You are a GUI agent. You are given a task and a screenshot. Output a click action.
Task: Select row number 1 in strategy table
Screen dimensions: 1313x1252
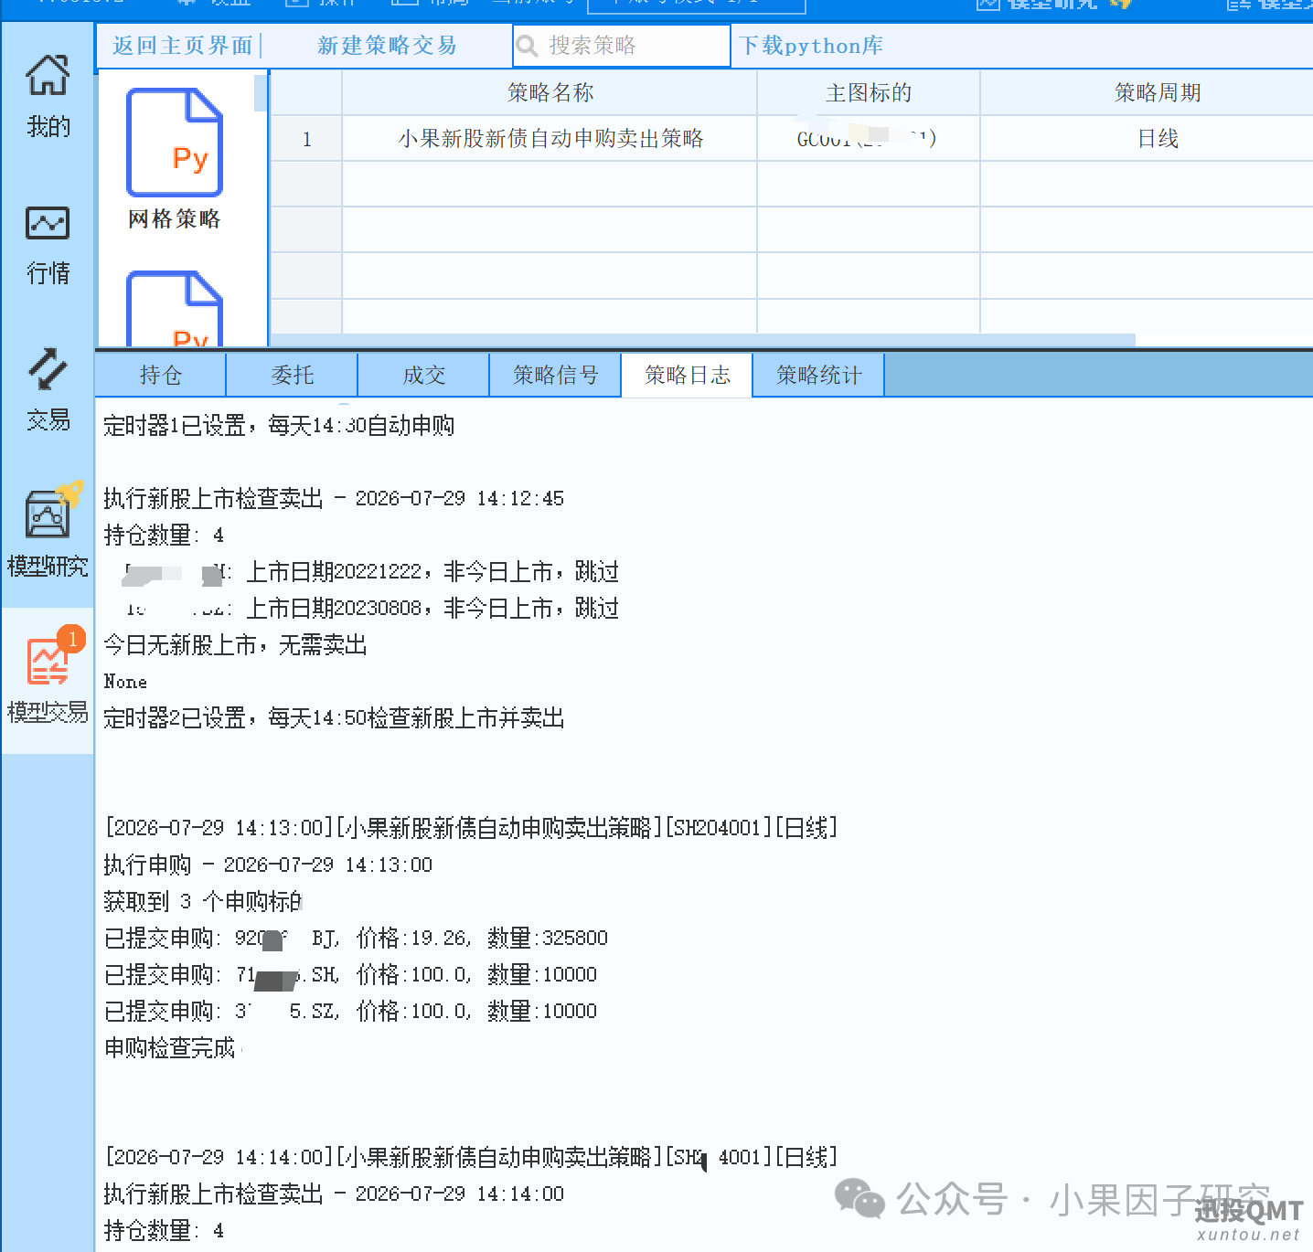click(x=307, y=139)
